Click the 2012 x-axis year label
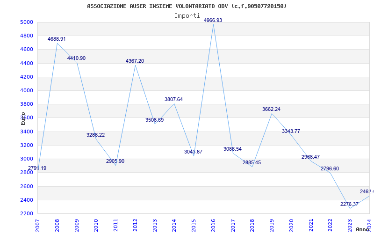 [x=135, y=226]
